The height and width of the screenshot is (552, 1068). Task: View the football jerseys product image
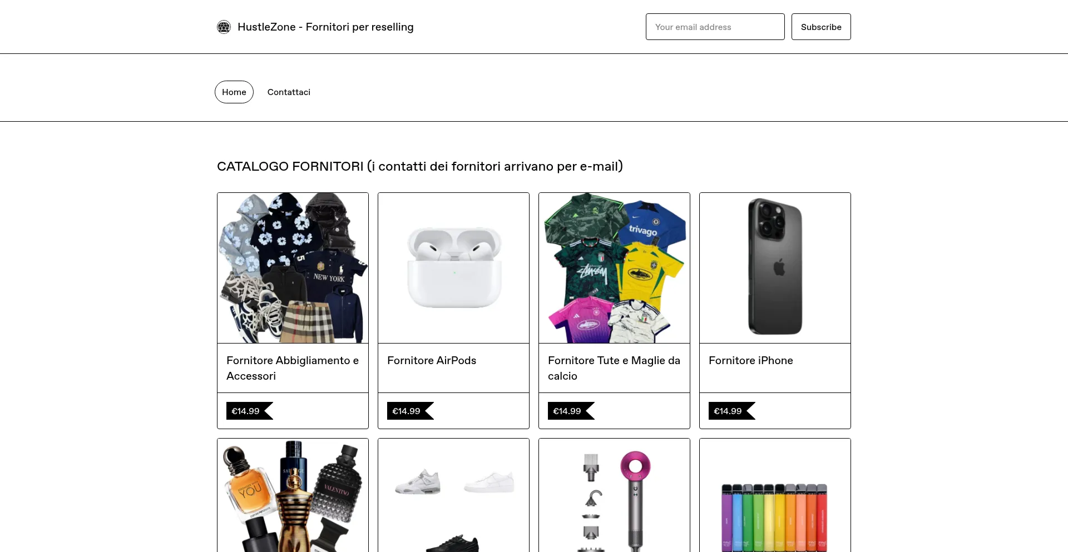[614, 268]
